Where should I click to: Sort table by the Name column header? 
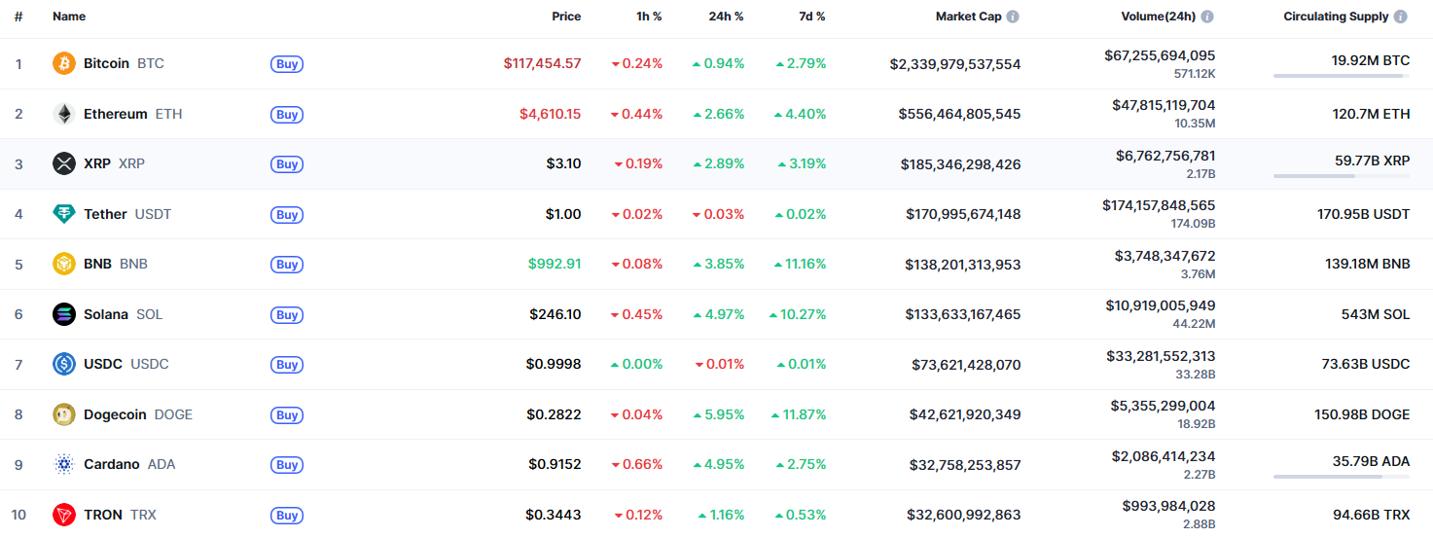69,17
